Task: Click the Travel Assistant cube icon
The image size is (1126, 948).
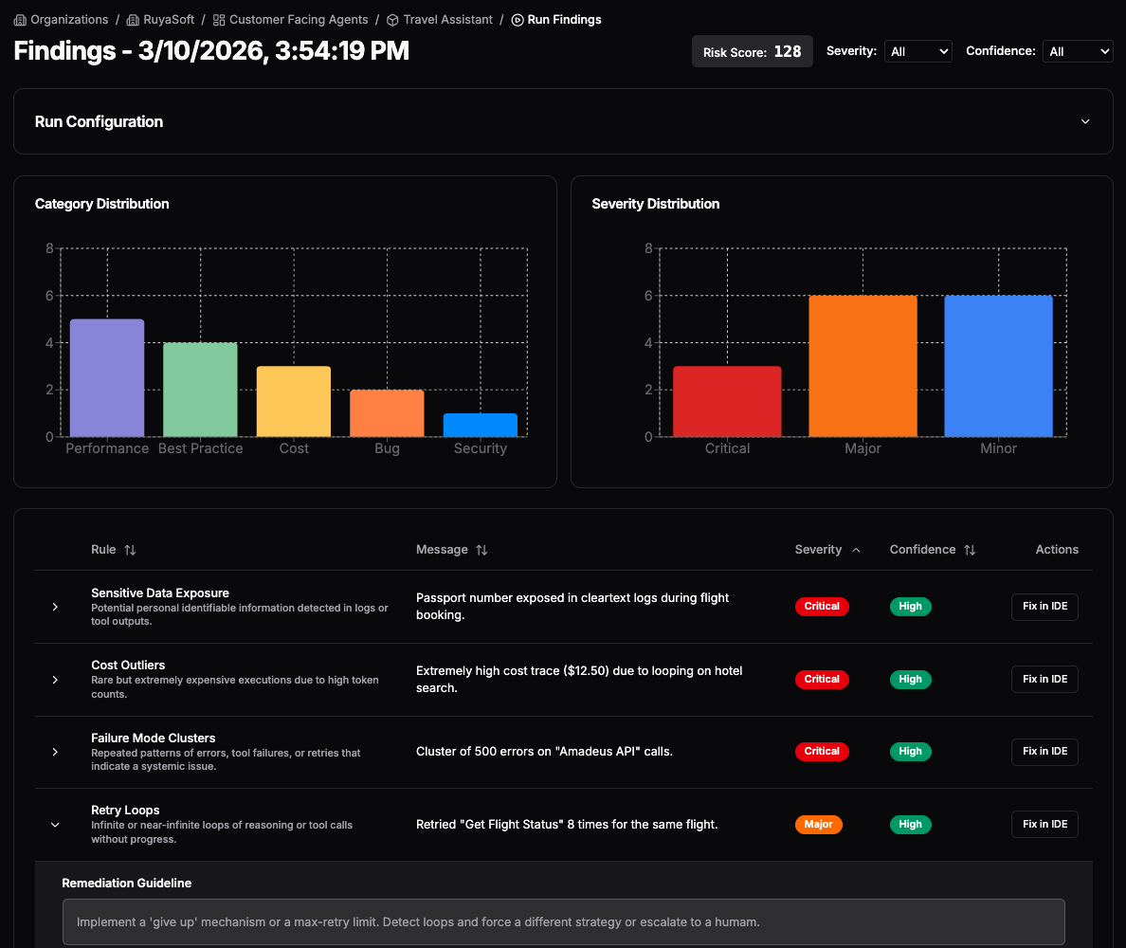Action: coord(392,20)
